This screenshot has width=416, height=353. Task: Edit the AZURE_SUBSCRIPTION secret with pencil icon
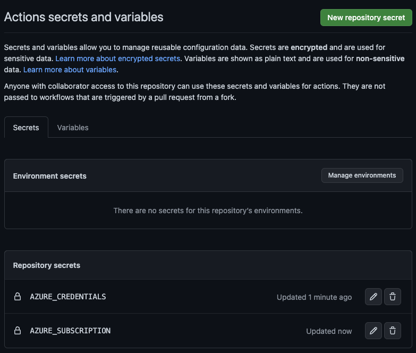tap(373, 331)
